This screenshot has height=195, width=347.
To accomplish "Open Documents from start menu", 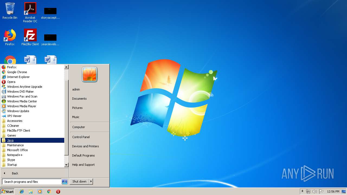I will tap(89, 99).
